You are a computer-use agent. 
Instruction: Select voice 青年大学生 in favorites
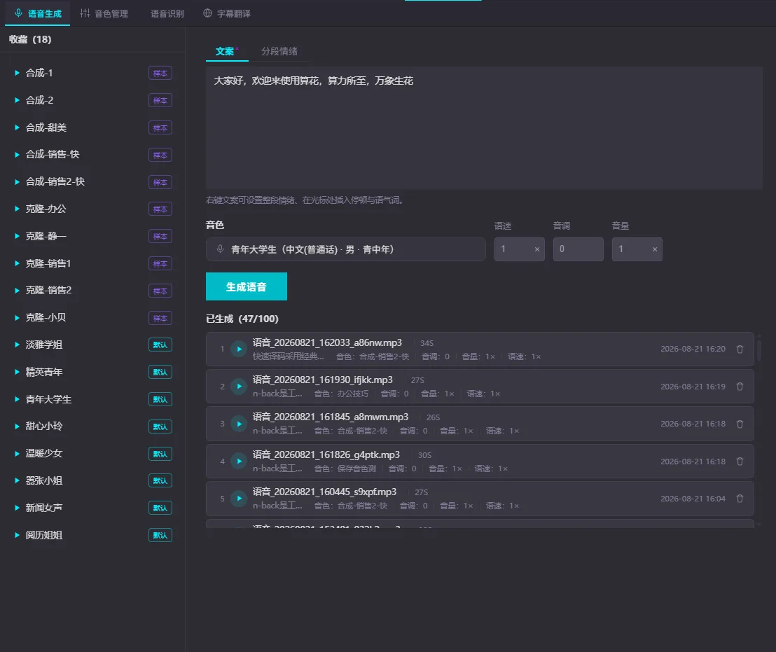coord(48,399)
